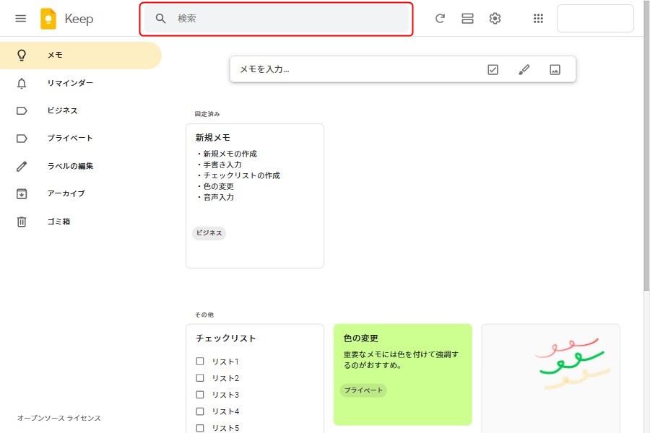Image resolution: width=650 pixels, height=433 pixels.
Task: Toggle the リスト3 checkbox
Action: pos(200,395)
